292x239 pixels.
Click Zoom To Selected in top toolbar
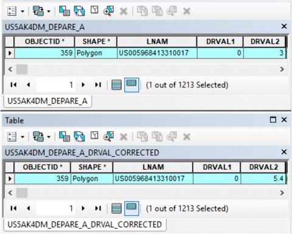[x=108, y=11]
